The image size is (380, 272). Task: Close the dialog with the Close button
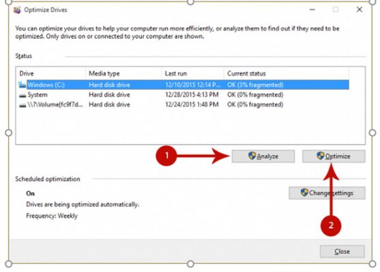(342, 252)
